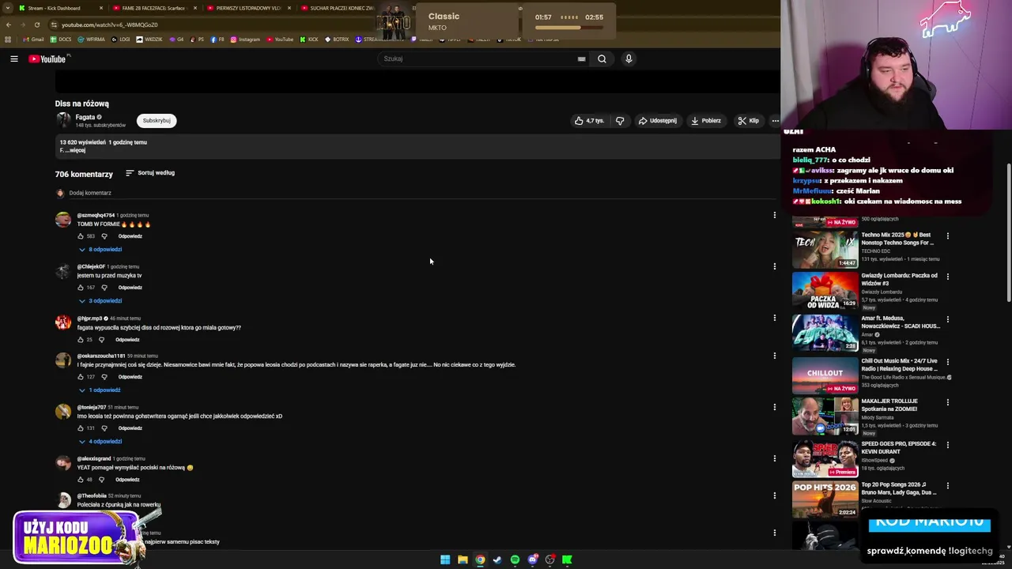Open options for the @ChlejekOF comment
The height and width of the screenshot is (569, 1012).
(x=775, y=266)
